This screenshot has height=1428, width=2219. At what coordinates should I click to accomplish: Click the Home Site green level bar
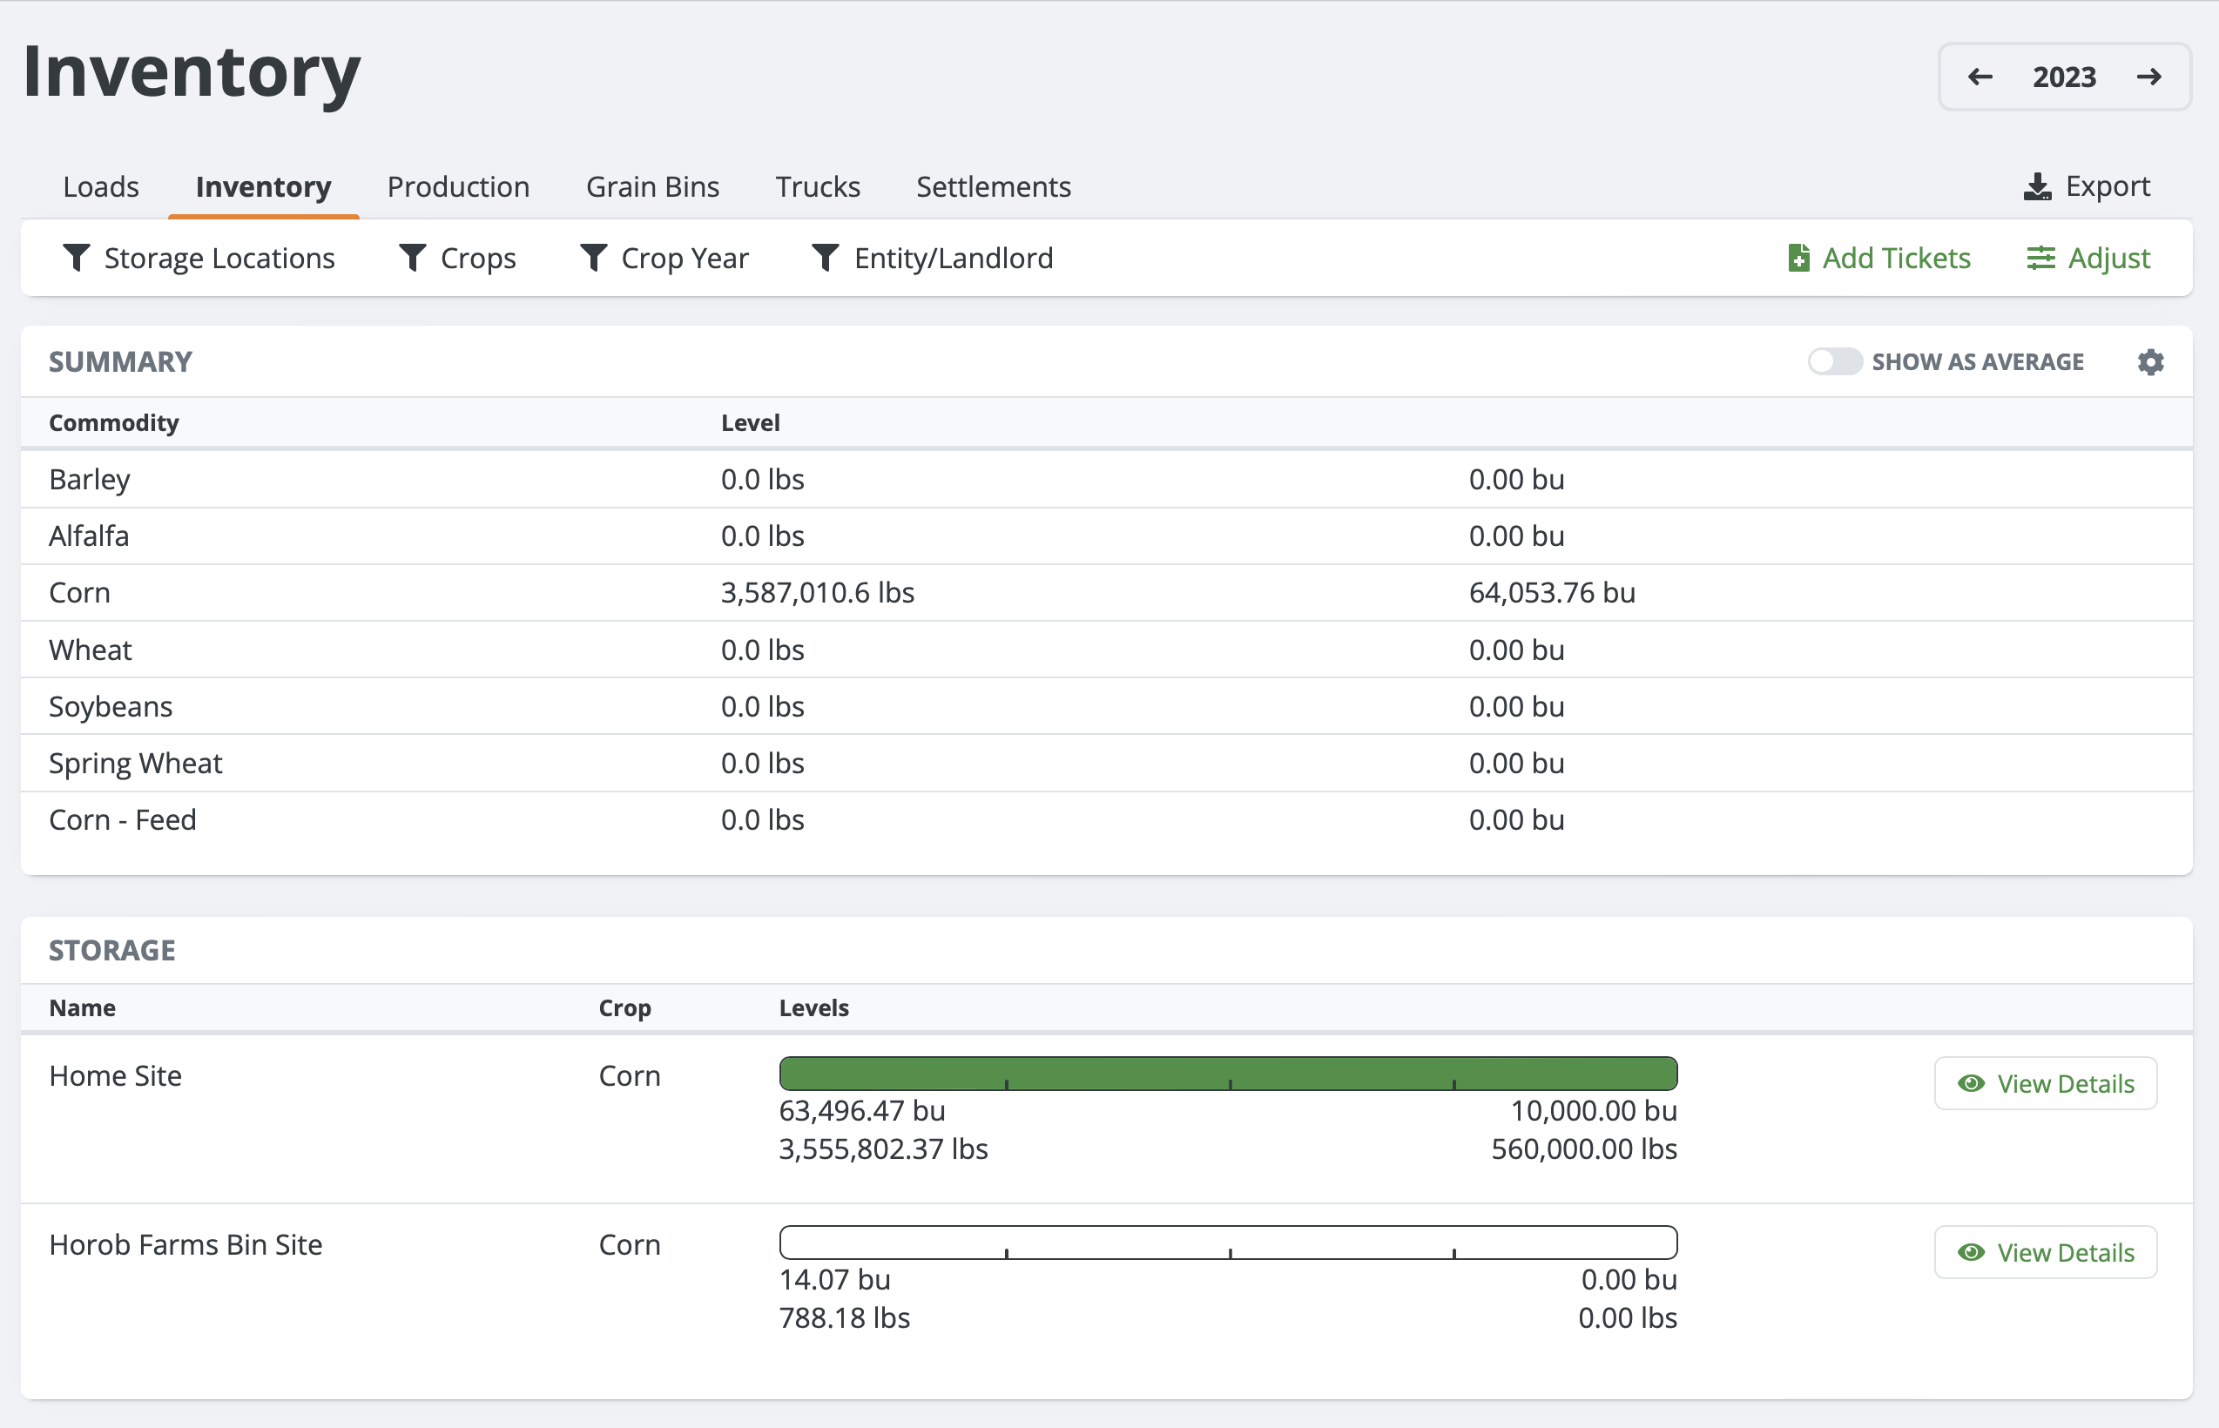point(1227,1073)
